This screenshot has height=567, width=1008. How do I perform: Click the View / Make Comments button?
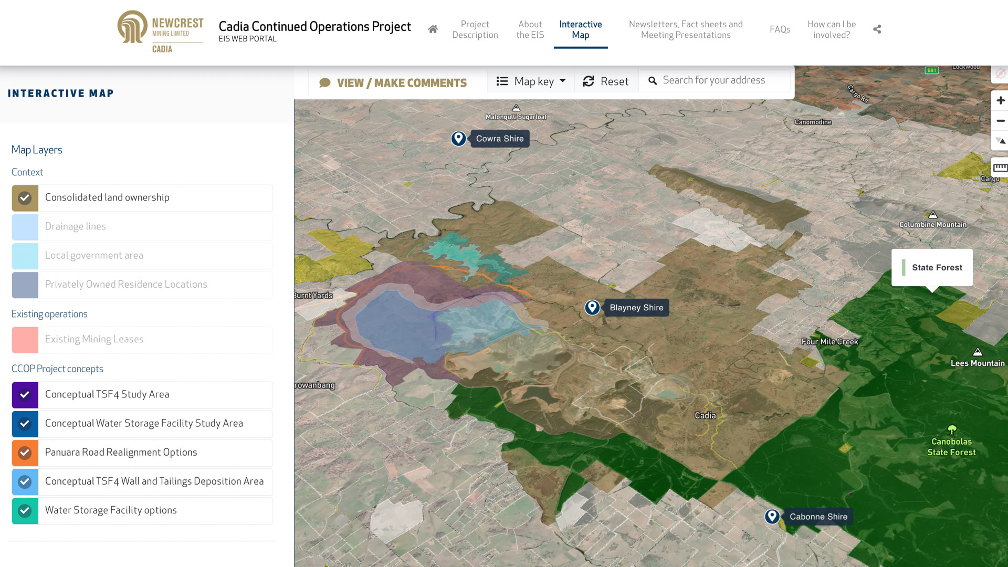click(x=393, y=83)
